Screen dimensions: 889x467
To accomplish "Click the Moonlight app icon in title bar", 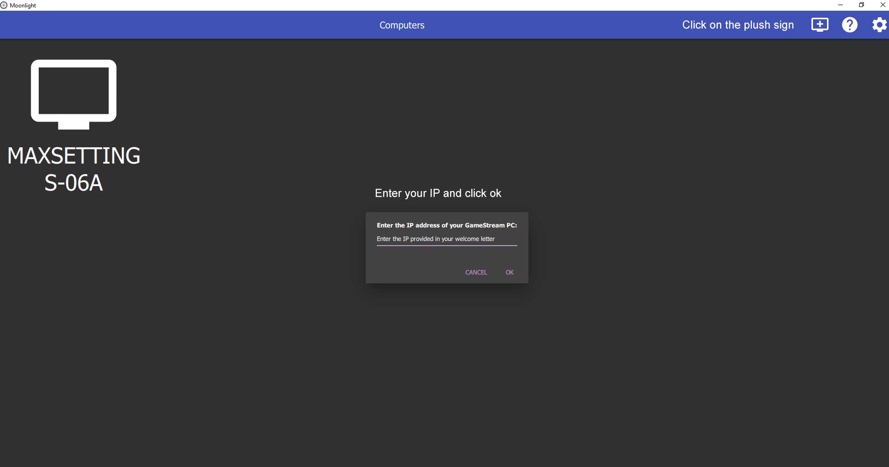I will [x=4, y=5].
